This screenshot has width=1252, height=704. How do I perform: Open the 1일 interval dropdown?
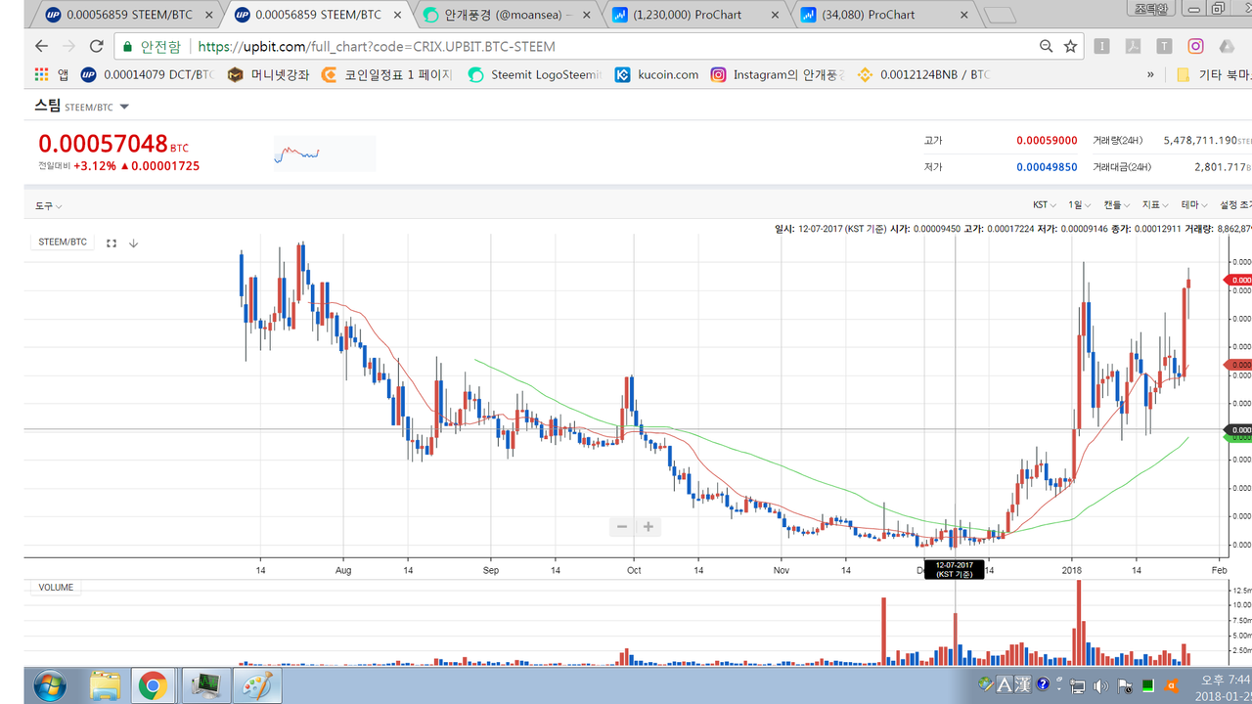[x=1080, y=205]
